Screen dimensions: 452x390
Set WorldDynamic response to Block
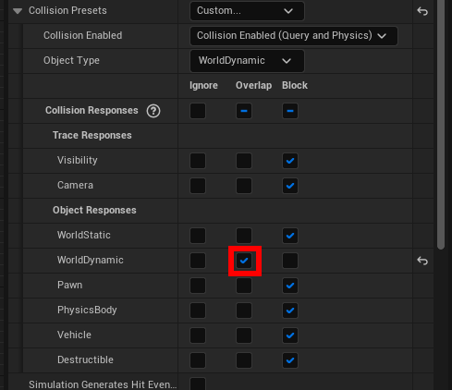(290, 261)
